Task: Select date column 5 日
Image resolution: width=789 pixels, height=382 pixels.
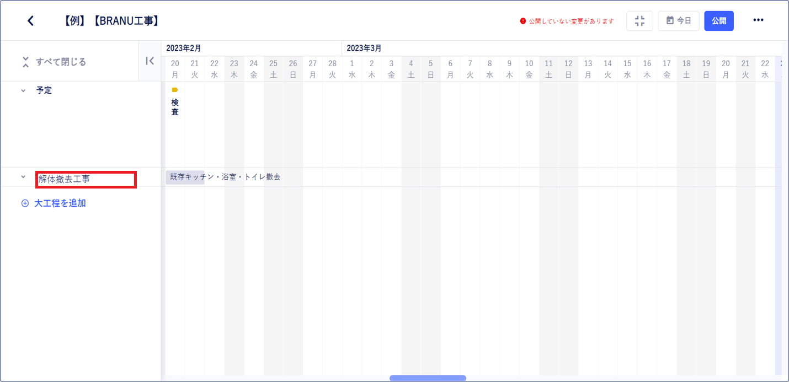Action: point(431,69)
